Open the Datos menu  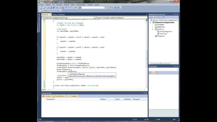[x=73, y=5]
